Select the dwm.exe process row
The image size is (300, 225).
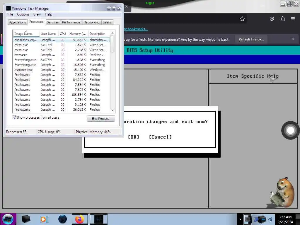tap(62, 55)
